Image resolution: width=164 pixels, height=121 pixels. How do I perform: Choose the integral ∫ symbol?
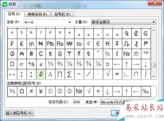point(146,74)
